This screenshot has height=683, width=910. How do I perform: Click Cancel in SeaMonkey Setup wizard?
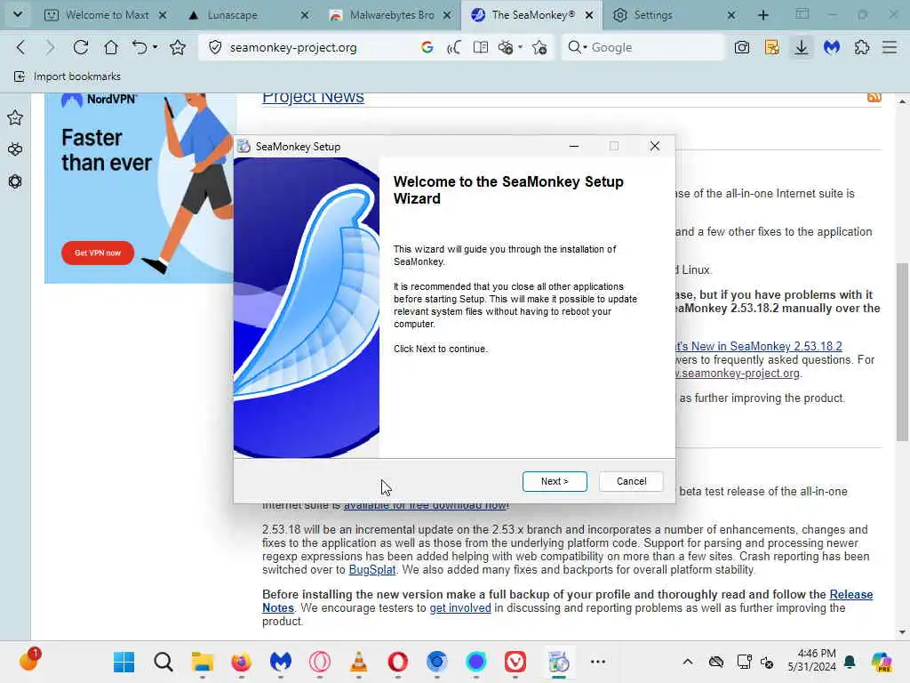pos(632,481)
